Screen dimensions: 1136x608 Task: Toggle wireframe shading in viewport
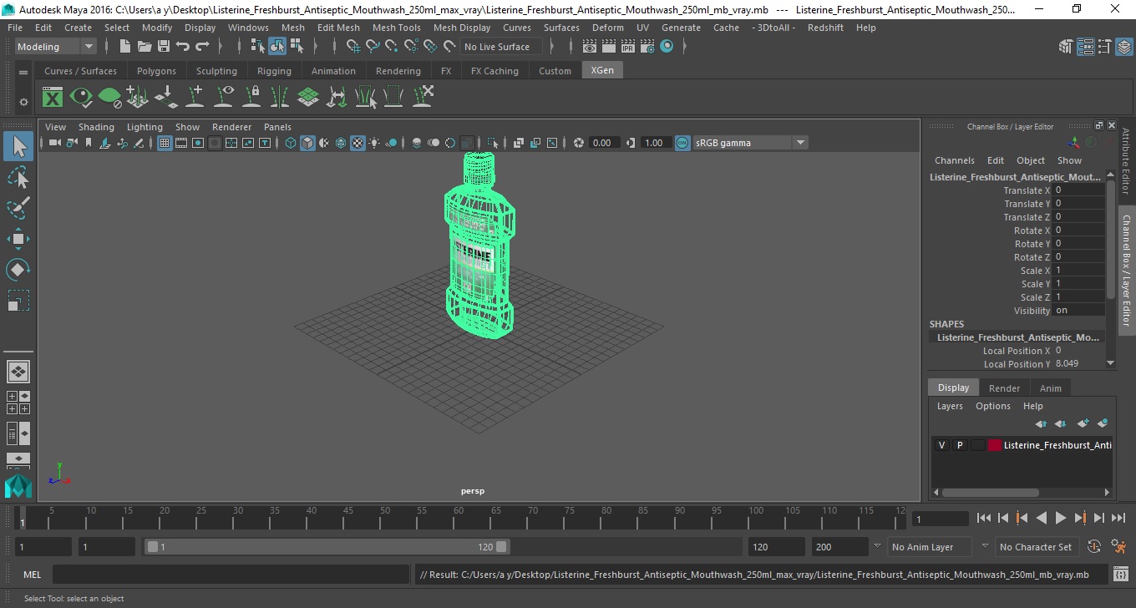(x=291, y=143)
